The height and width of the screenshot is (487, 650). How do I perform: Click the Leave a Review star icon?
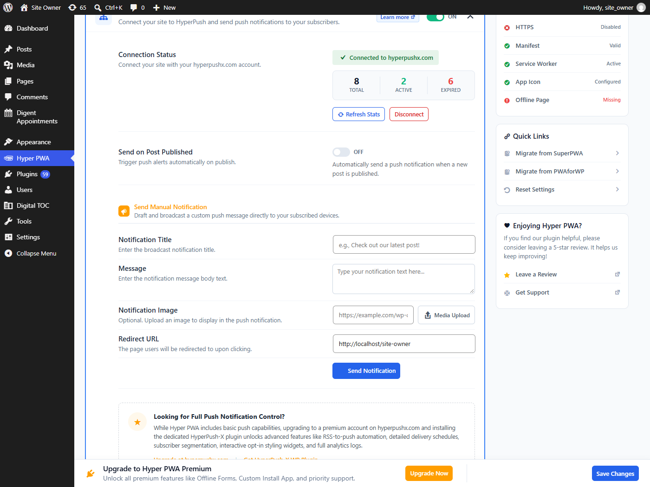coord(507,275)
